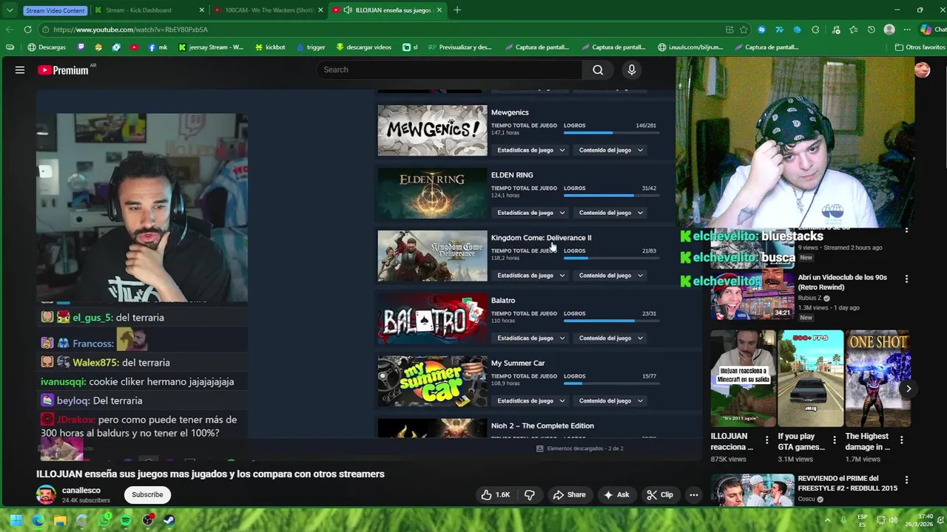Open new browser tab
This screenshot has height=532, width=947.
tap(457, 10)
